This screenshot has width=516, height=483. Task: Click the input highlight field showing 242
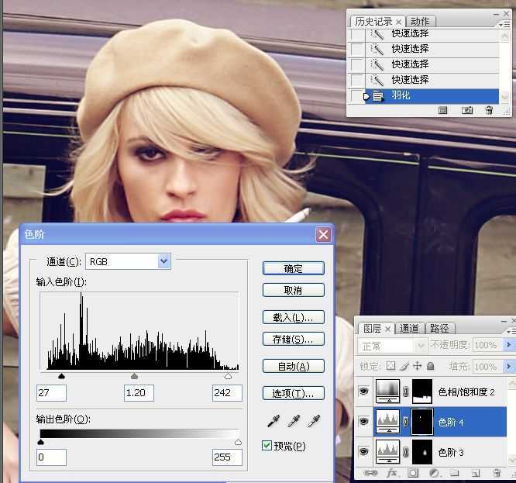coord(227,393)
